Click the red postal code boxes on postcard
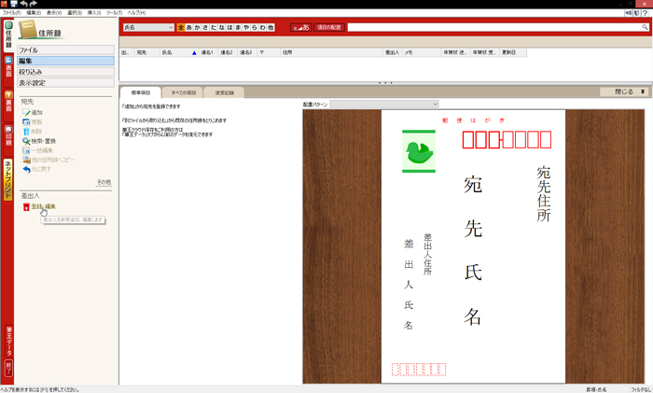Viewport: 653px width, 393px height. click(501, 141)
